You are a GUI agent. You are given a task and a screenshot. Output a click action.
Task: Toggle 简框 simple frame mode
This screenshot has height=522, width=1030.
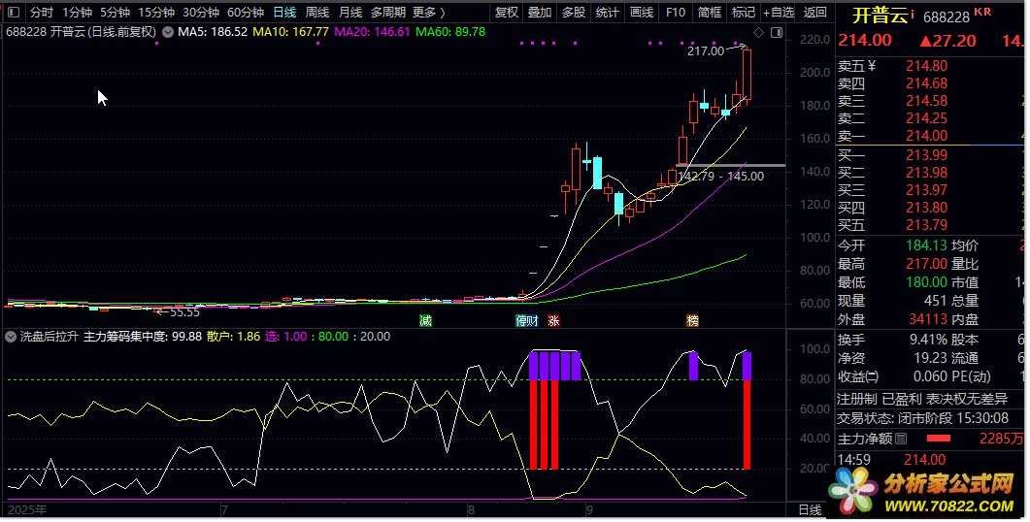[x=710, y=13]
